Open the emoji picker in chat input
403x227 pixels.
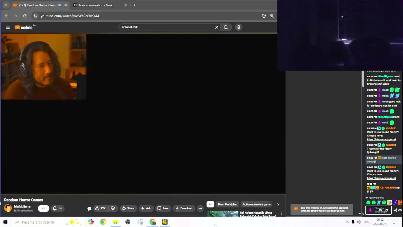pyautogui.click(x=387, y=210)
